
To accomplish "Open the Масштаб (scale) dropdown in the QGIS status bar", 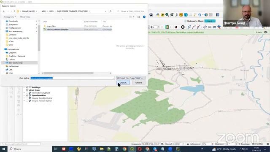I will coord(184,144).
